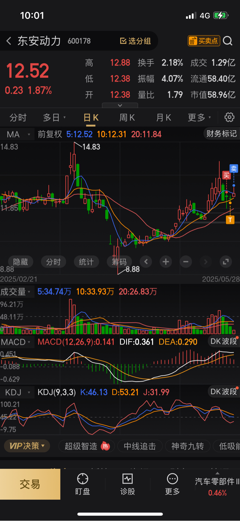Tap the cellular signal bars icon

(191, 15)
